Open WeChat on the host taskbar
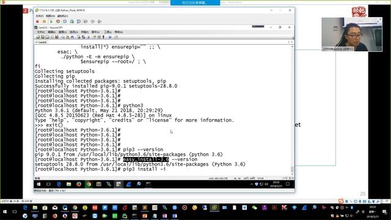The height and width of the screenshot is (220, 391). [x=254, y=208]
